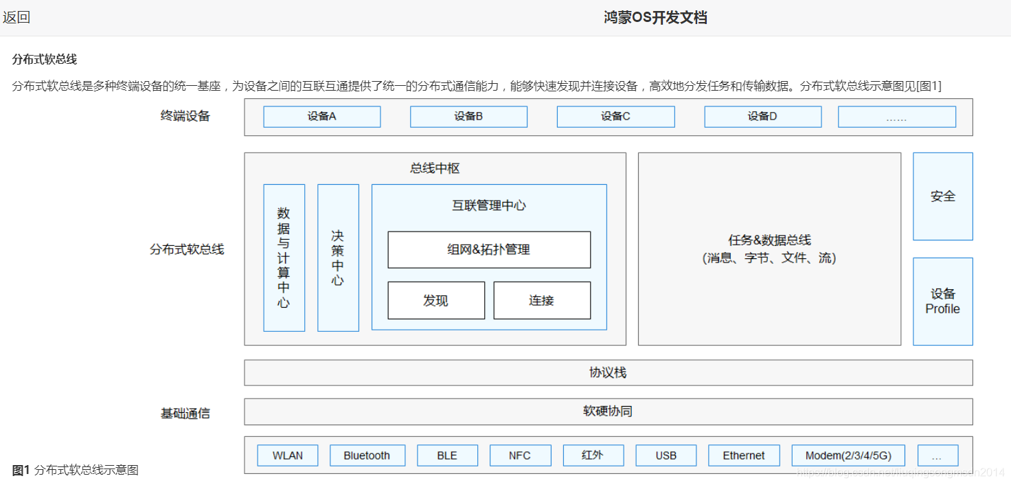This screenshot has height=485, width=1011.
Task: Click the 鸿蒙OS开发文档 page title
Action: [x=655, y=18]
